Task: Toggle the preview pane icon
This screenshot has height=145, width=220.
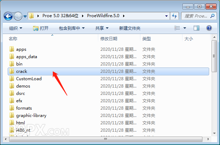Action: pos(196,28)
